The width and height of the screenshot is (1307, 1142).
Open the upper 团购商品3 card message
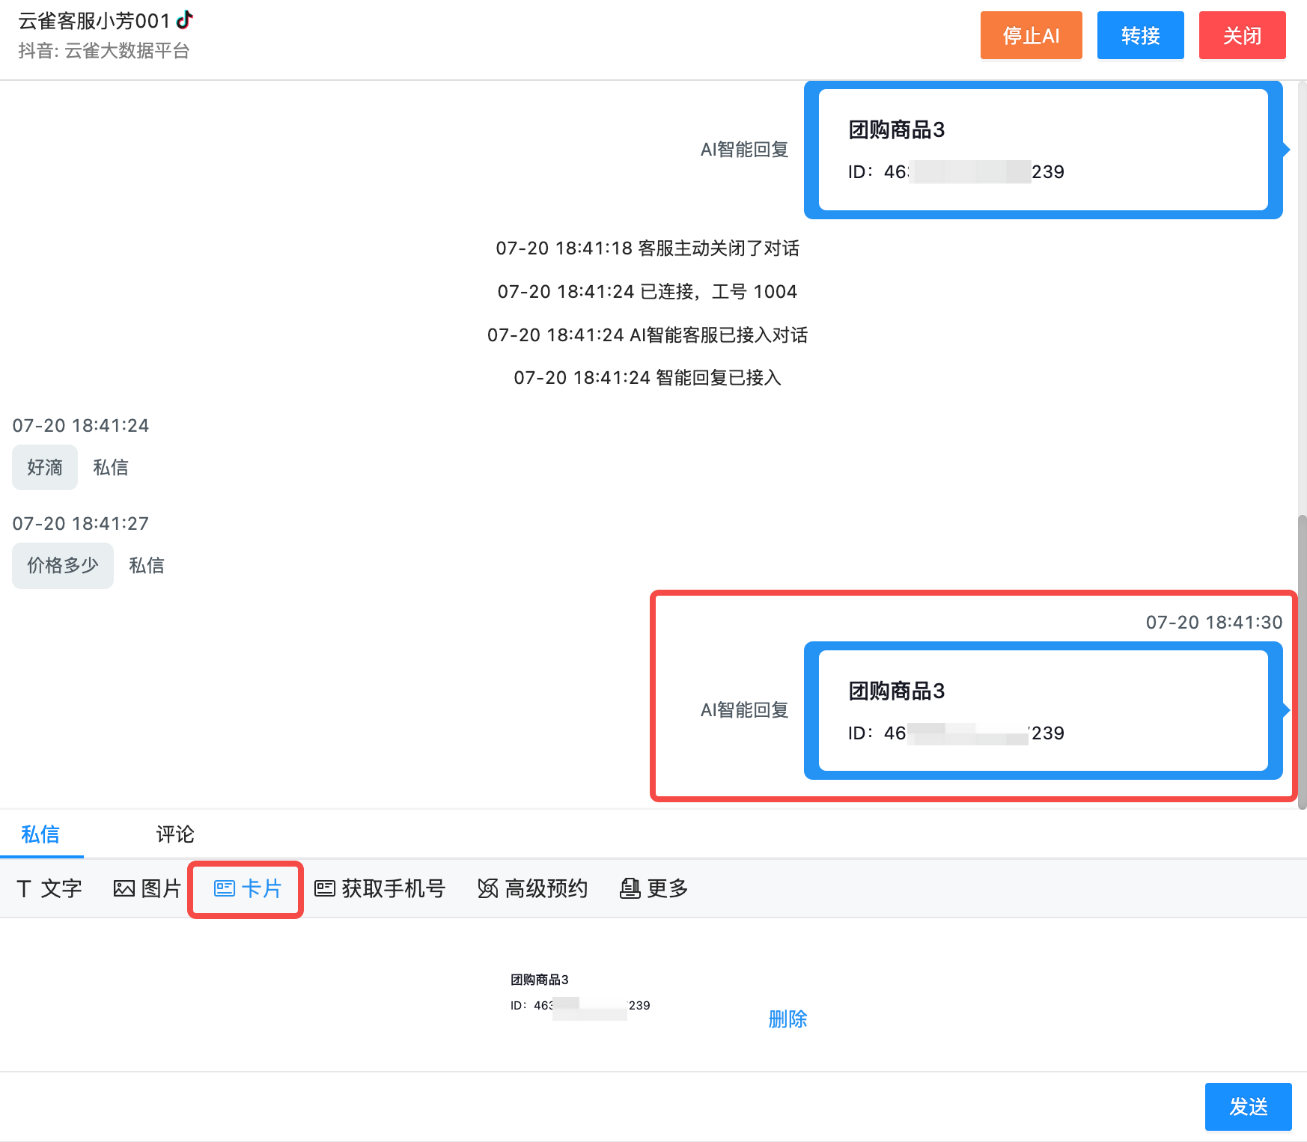[1043, 150]
